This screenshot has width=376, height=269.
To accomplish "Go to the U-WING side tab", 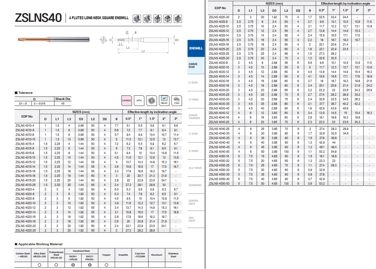I will [x=196, y=100].
